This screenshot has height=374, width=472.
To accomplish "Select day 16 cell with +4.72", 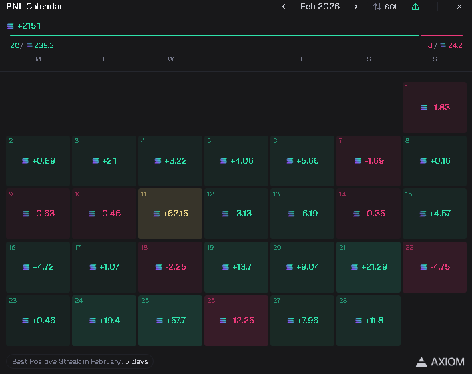I will (38, 267).
